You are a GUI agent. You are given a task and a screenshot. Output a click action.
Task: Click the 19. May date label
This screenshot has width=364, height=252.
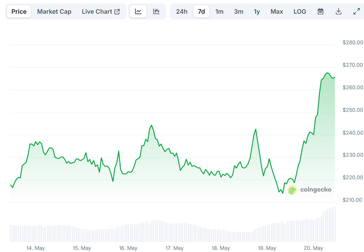point(267,248)
